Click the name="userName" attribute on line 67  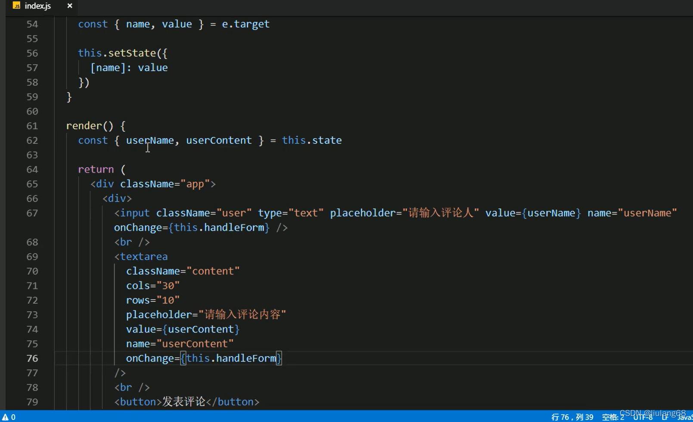click(632, 213)
